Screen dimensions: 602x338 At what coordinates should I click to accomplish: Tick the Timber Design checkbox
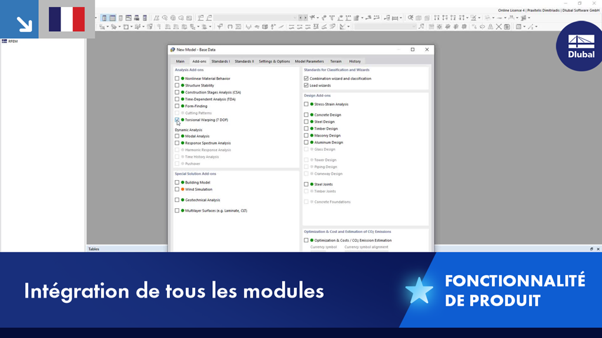click(306, 129)
